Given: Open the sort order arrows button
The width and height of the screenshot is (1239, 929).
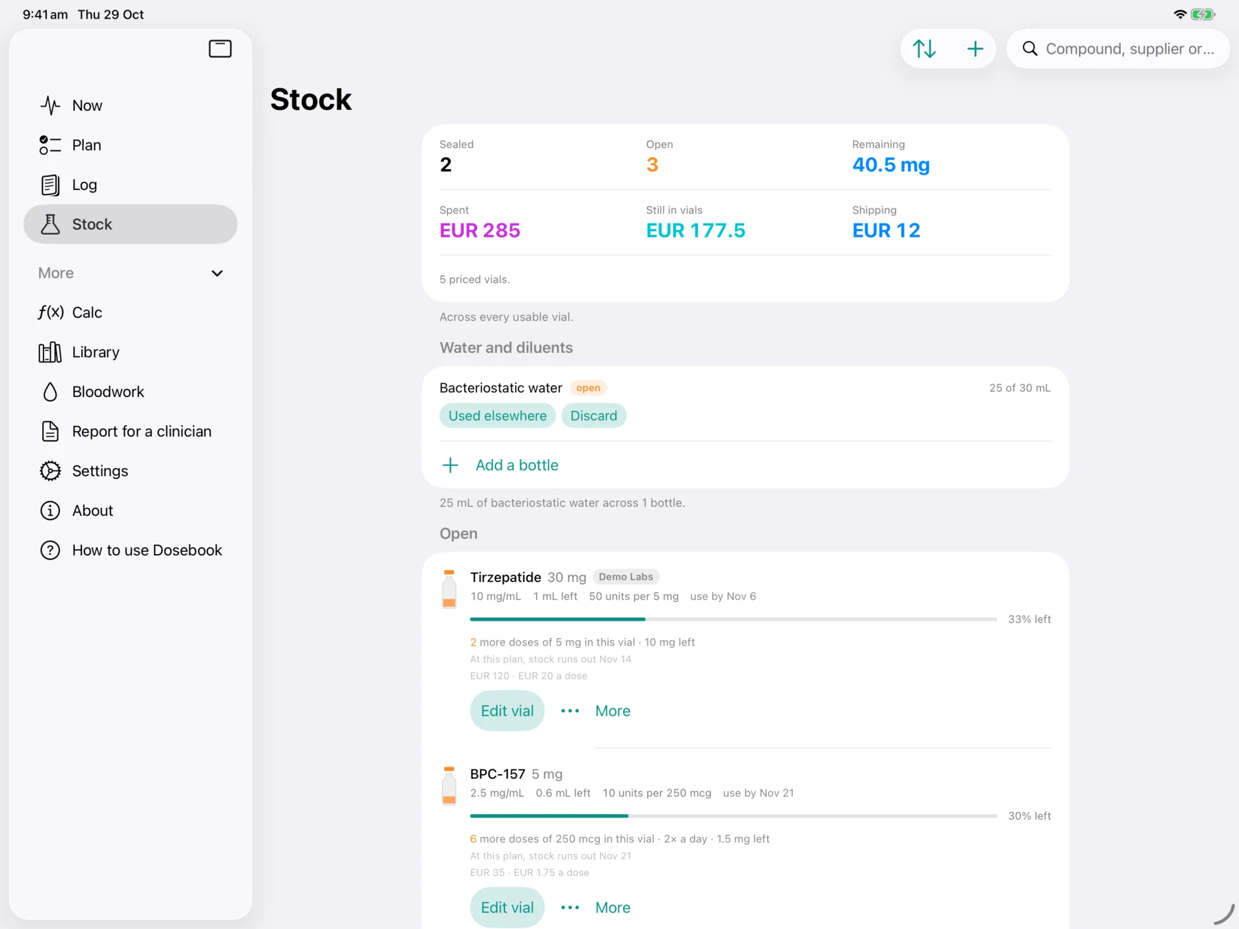Looking at the screenshot, I should [924, 49].
